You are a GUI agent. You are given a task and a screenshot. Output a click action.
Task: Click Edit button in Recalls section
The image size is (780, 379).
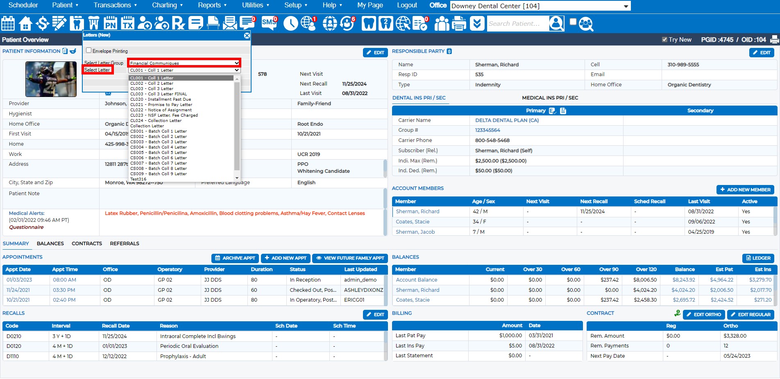[375, 315]
